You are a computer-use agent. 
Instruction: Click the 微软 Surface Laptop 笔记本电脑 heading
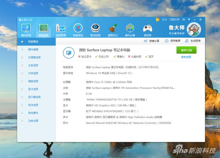tap(104, 50)
